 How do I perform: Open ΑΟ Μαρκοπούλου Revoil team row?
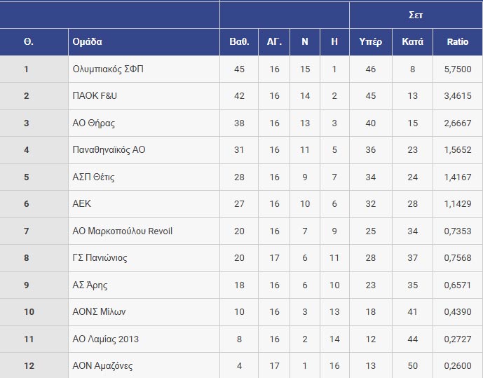[122, 231]
